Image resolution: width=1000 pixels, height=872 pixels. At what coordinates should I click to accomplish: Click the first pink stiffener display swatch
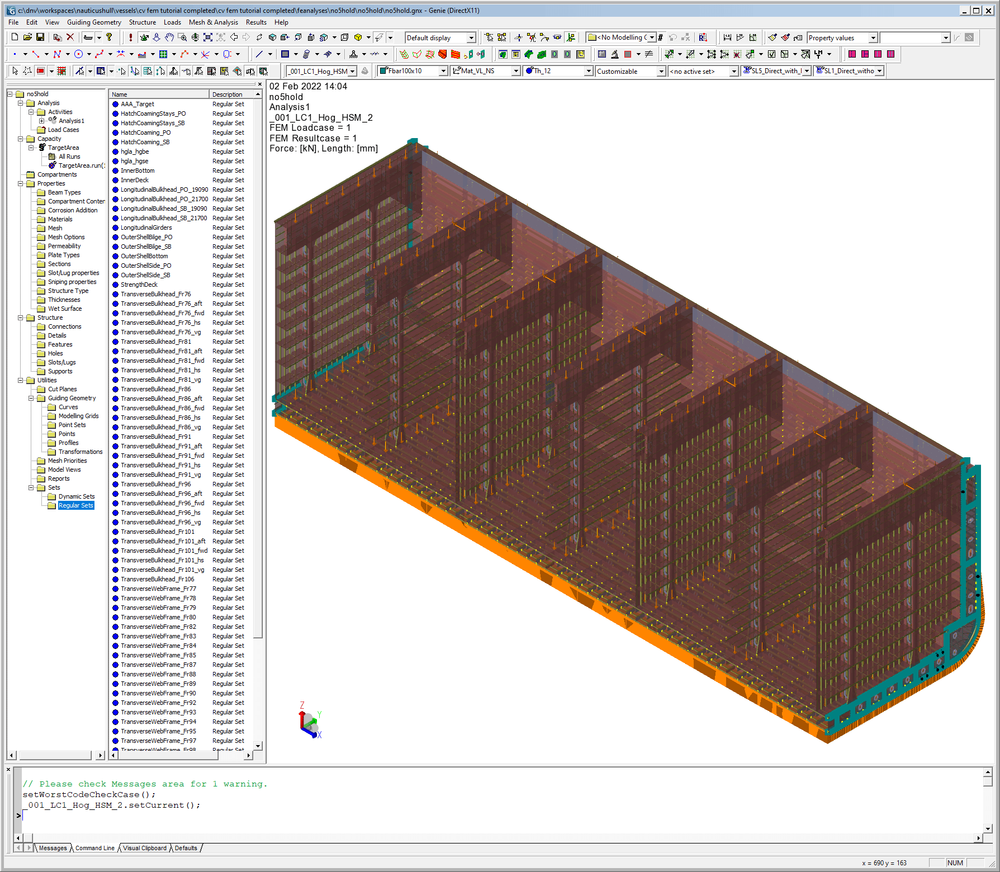click(852, 54)
